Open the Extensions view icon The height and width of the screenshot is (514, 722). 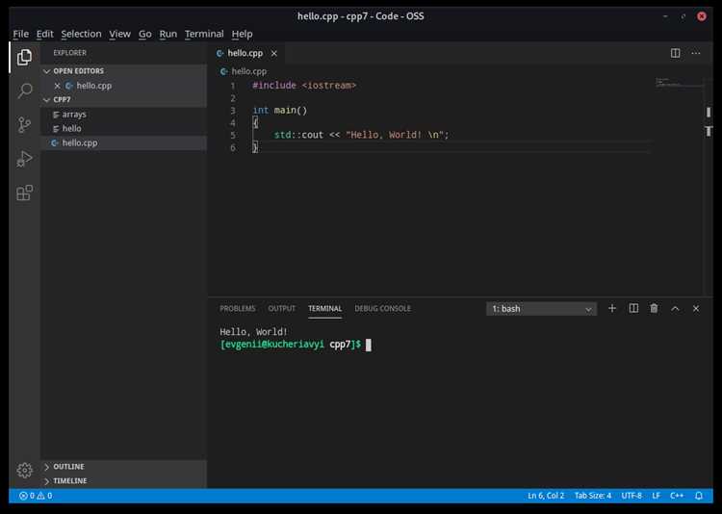click(24, 193)
